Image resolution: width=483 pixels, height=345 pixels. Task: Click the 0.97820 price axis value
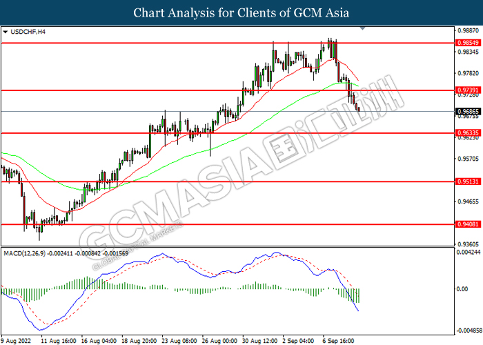click(x=469, y=73)
